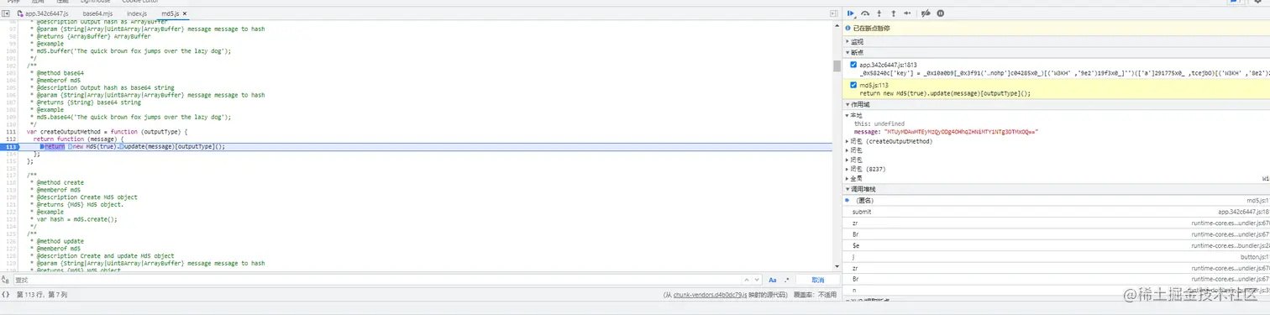This screenshot has width=1270, height=315.
Task: Toggle match case (Aa) in search
Action: coord(773,280)
